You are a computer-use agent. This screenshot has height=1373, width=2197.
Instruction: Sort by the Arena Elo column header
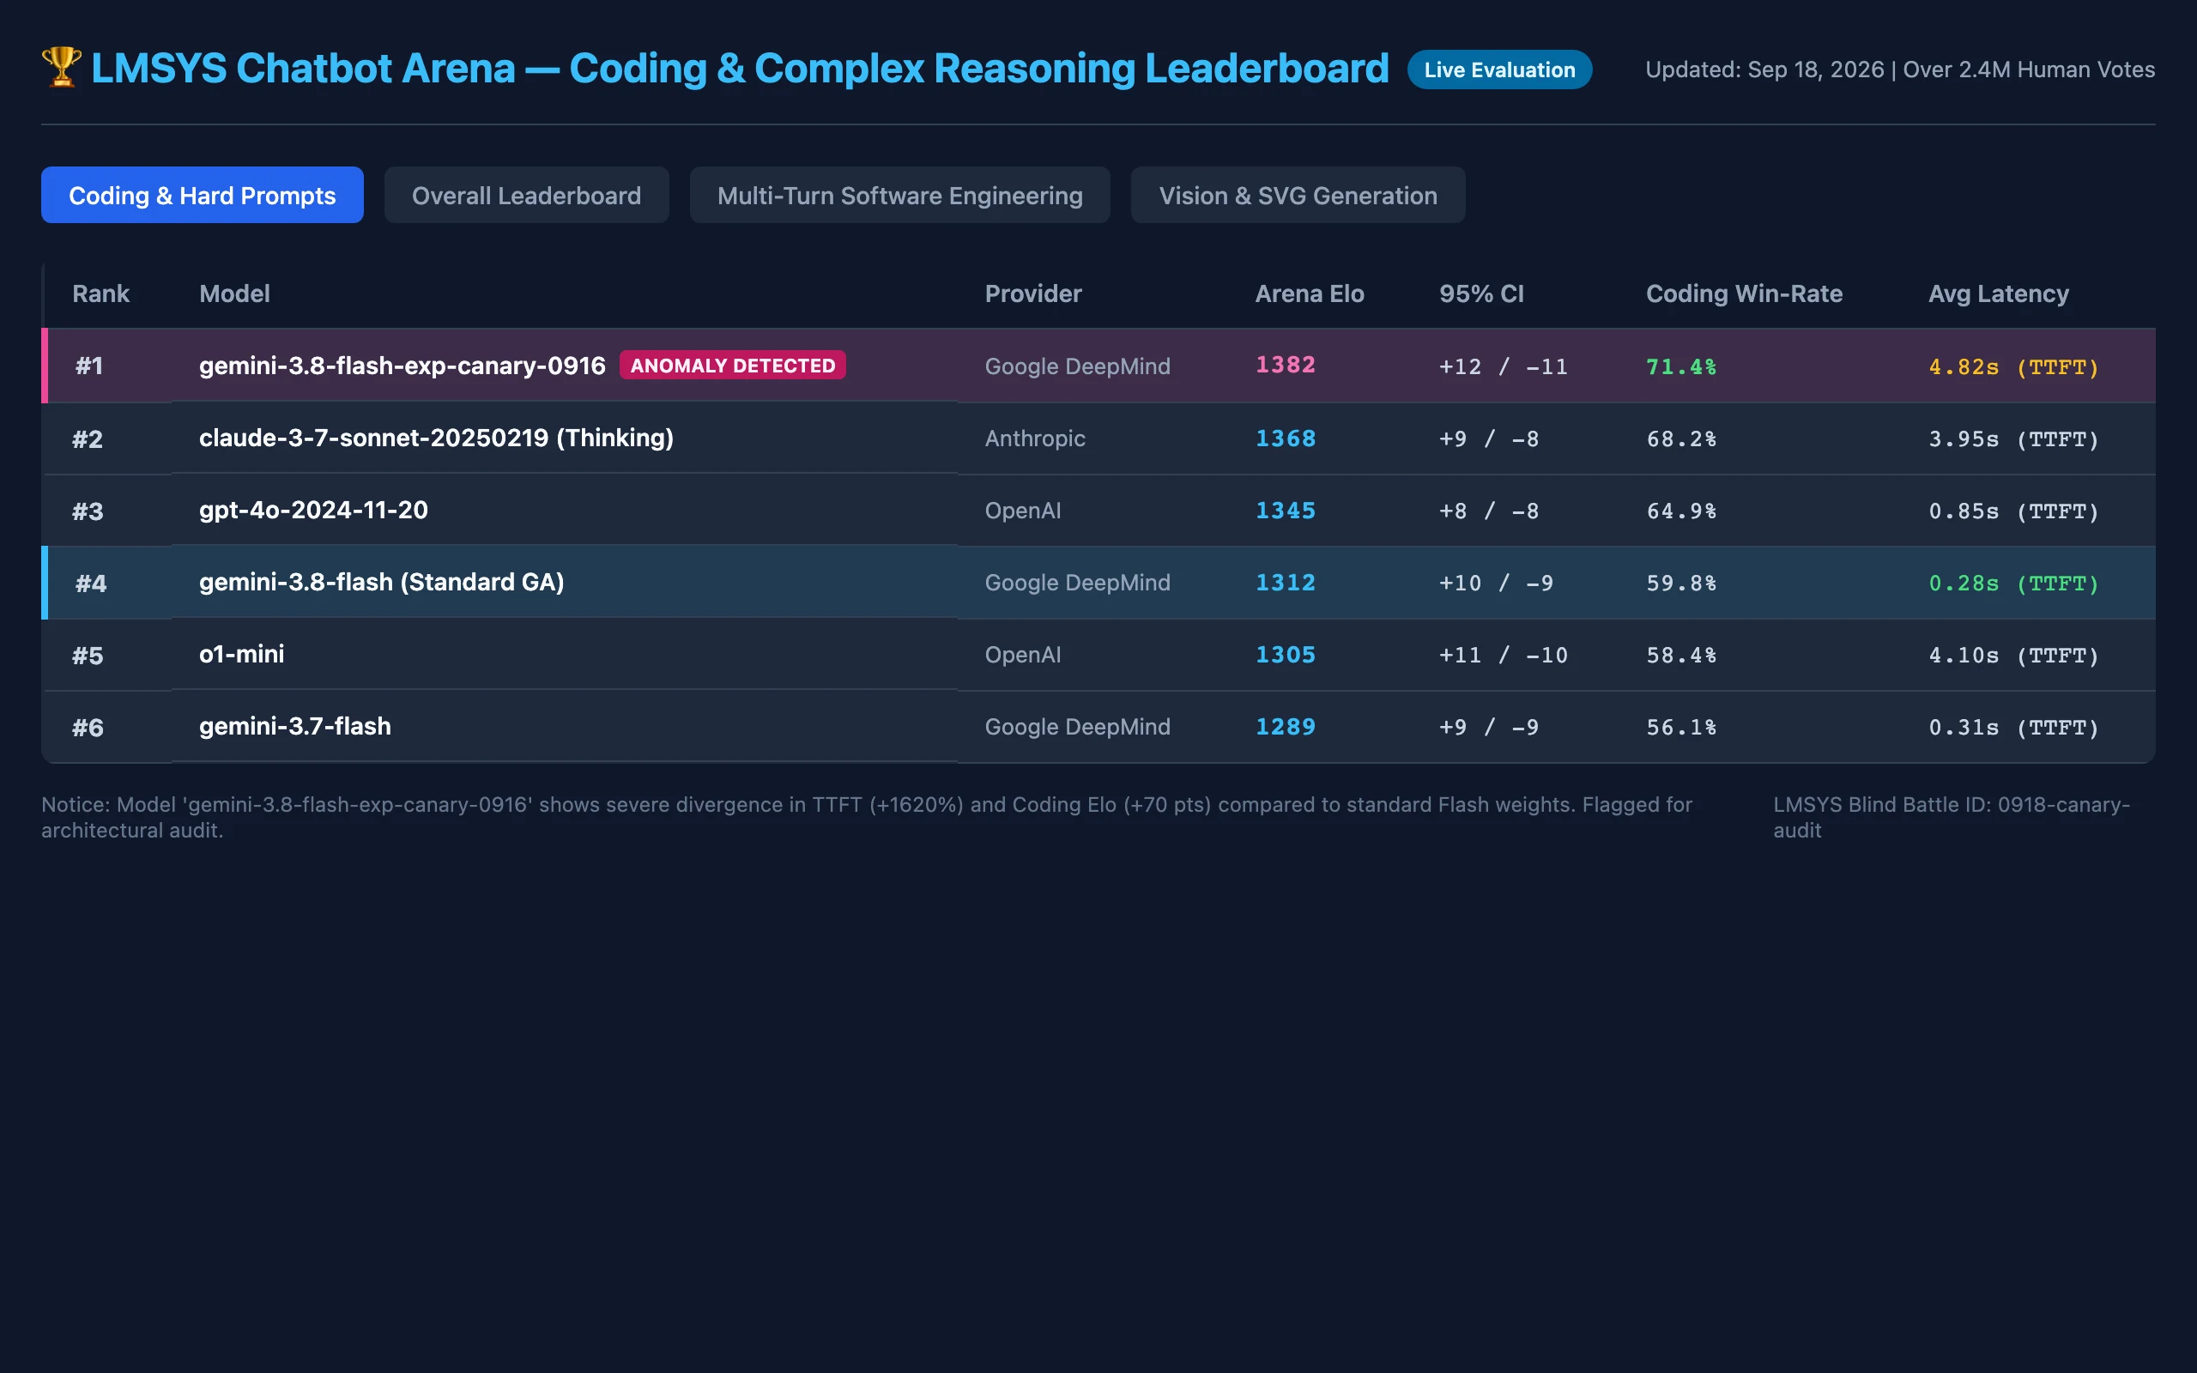click(1309, 294)
